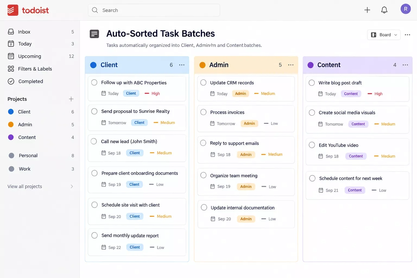The height and width of the screenshot is (278, 417).
Task: Click the Filters & Labels grid icon
Action: point(11,69)
